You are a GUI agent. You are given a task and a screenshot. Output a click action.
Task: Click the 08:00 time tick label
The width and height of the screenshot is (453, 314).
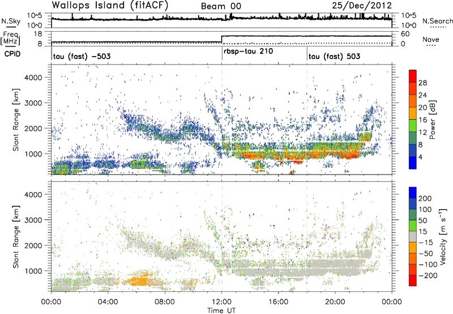(165, 302)
